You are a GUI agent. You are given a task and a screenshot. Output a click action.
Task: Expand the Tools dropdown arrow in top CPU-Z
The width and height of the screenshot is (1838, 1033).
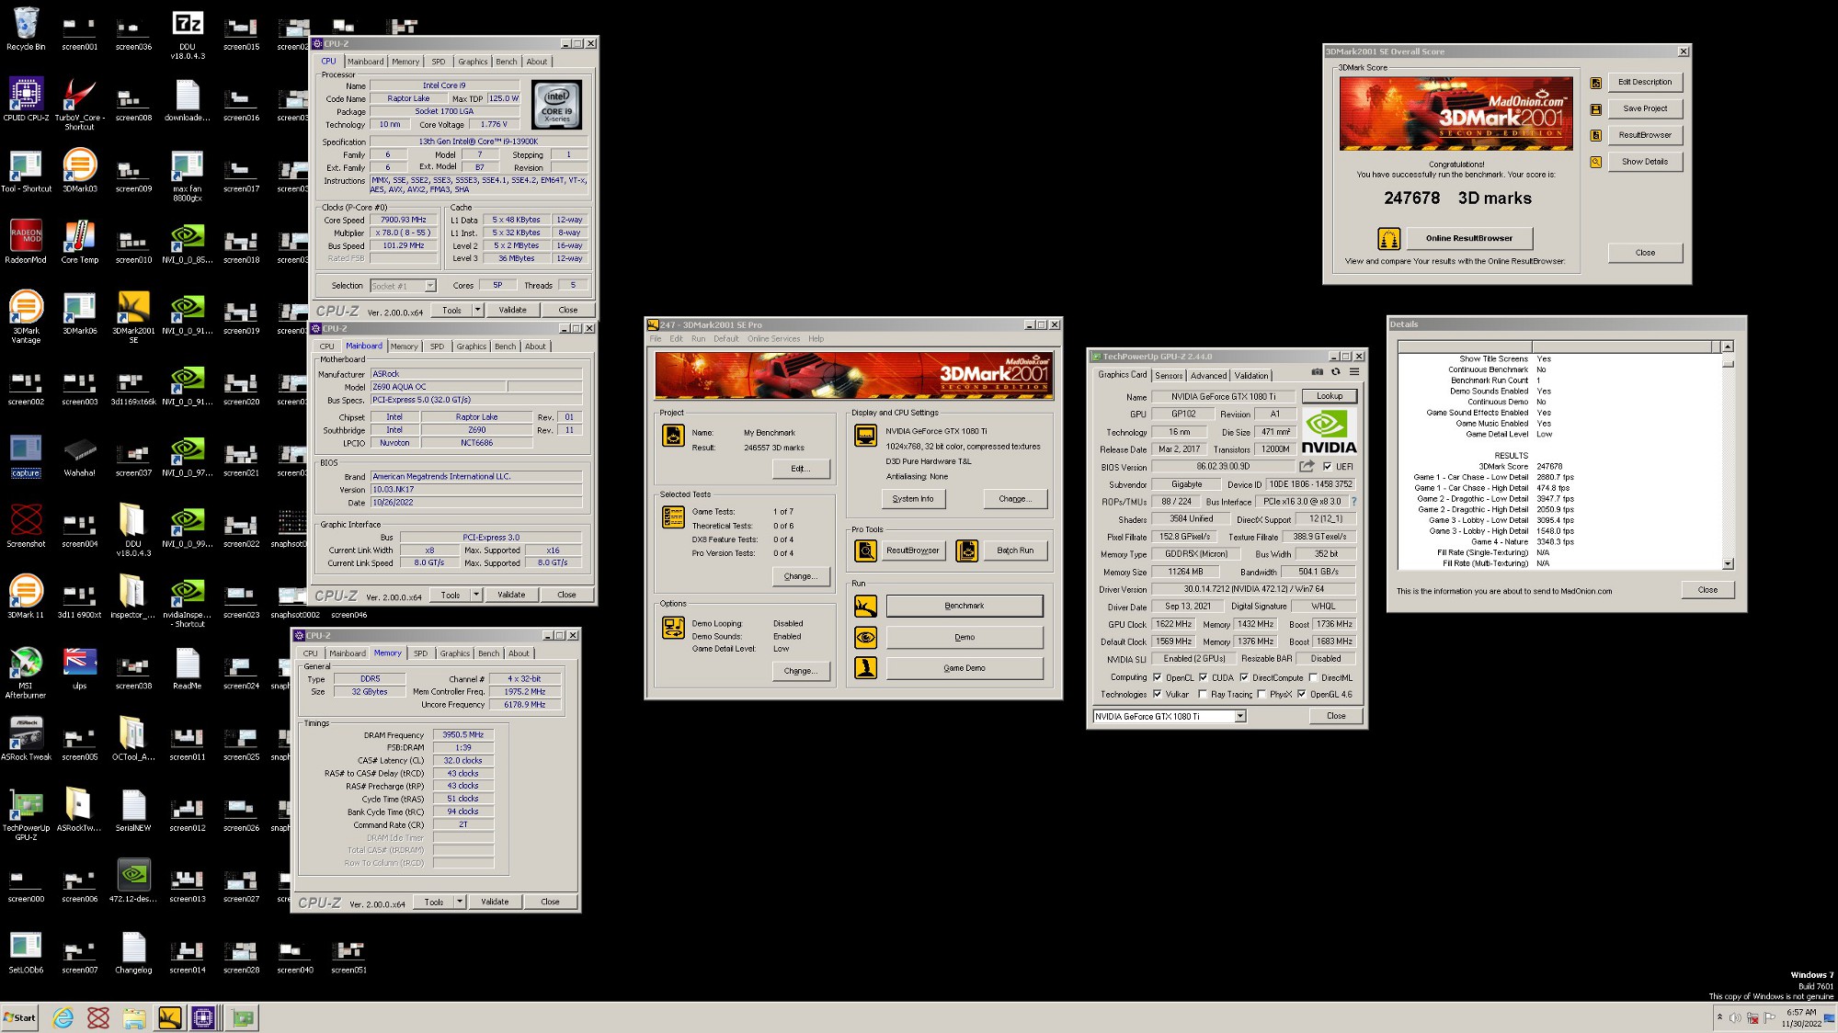tap(477, 311)
